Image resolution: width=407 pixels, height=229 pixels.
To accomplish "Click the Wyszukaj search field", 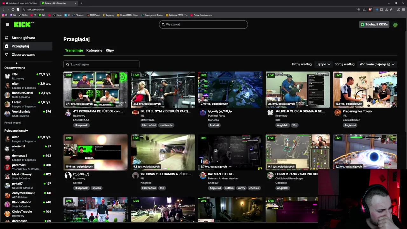I will pos(203,24).
